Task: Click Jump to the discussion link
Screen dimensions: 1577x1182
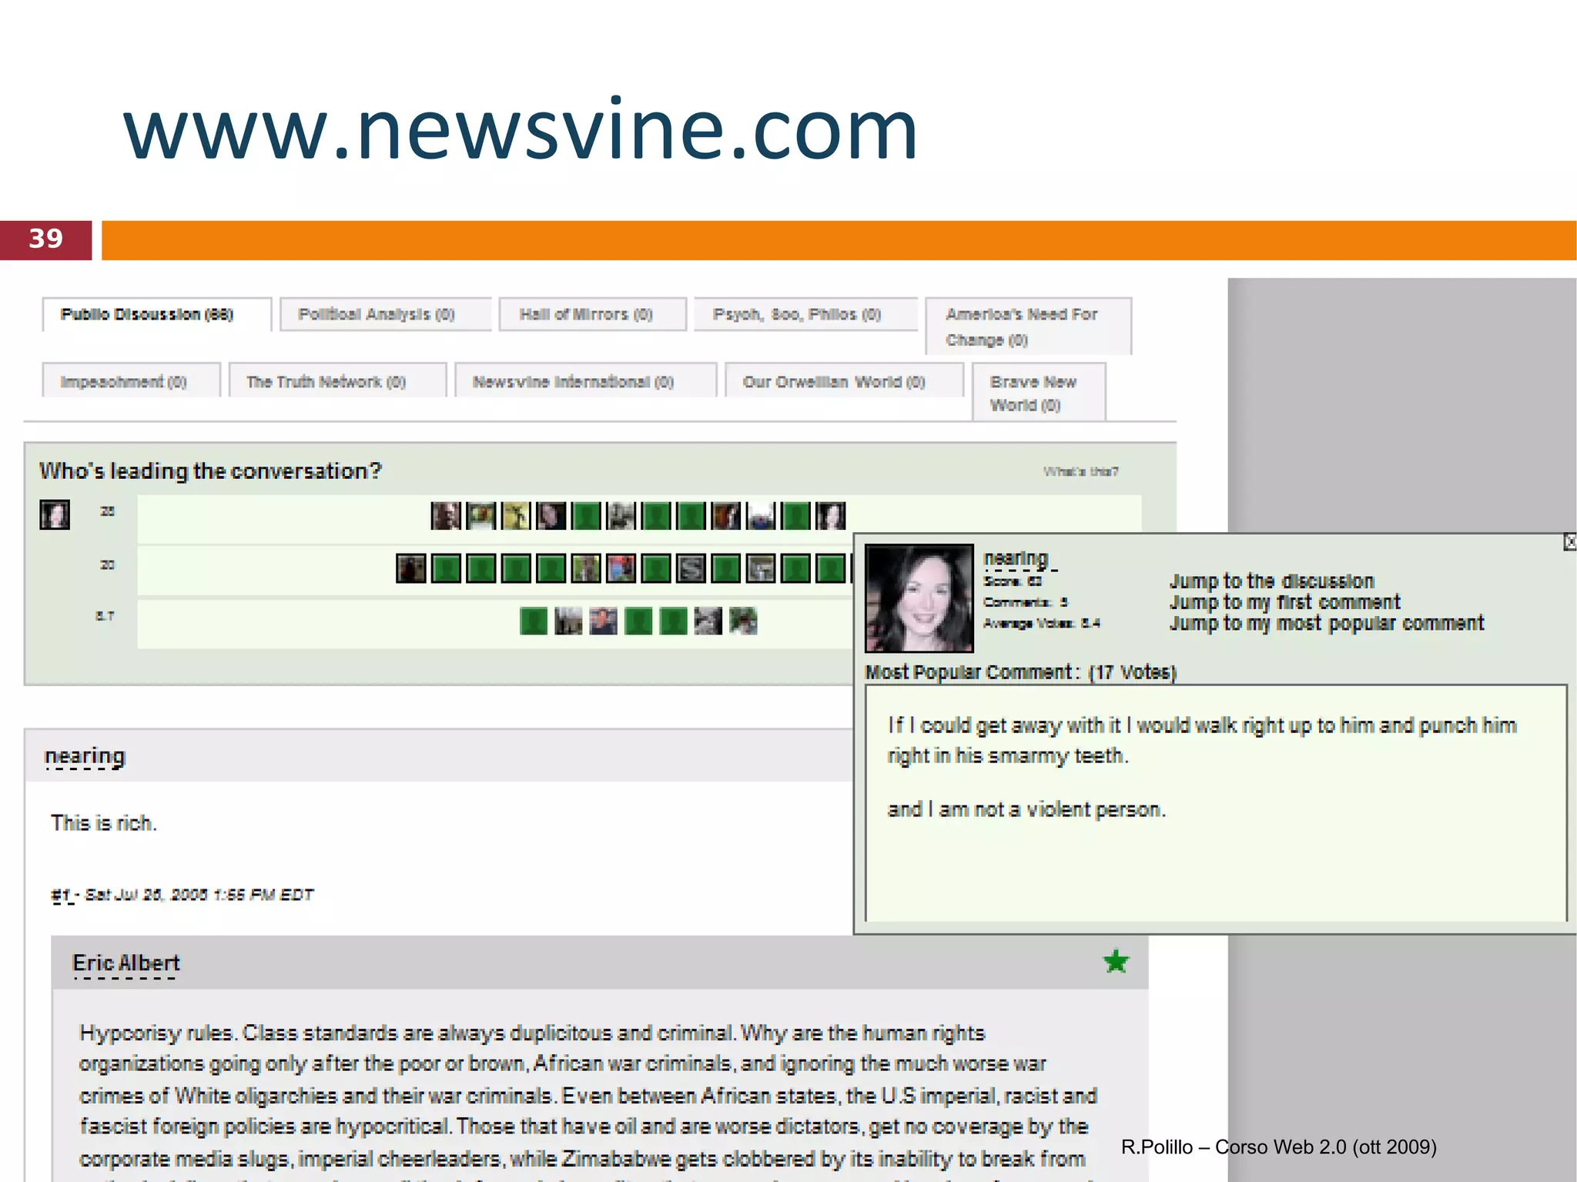Action: (1271, 581)
